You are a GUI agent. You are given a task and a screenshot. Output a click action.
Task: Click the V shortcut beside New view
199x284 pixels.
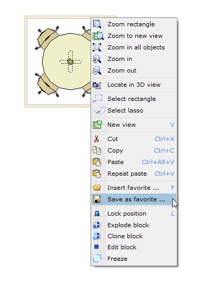pyautogui.click(x=172, y=125)
